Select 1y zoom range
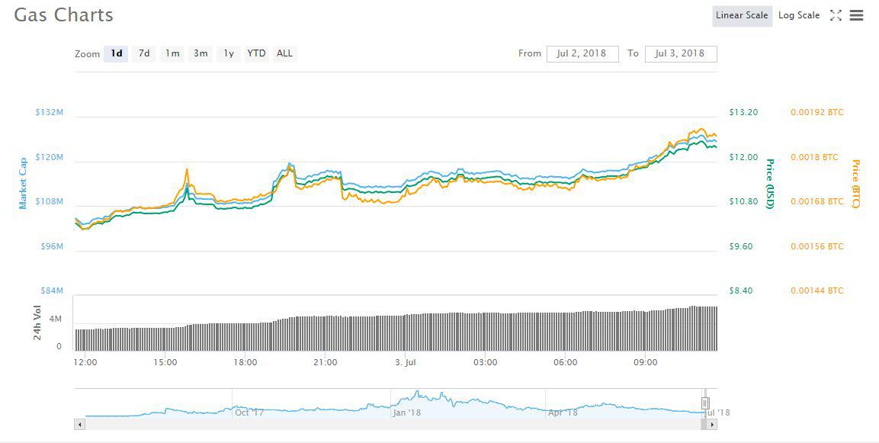 (x=229, y=54)
